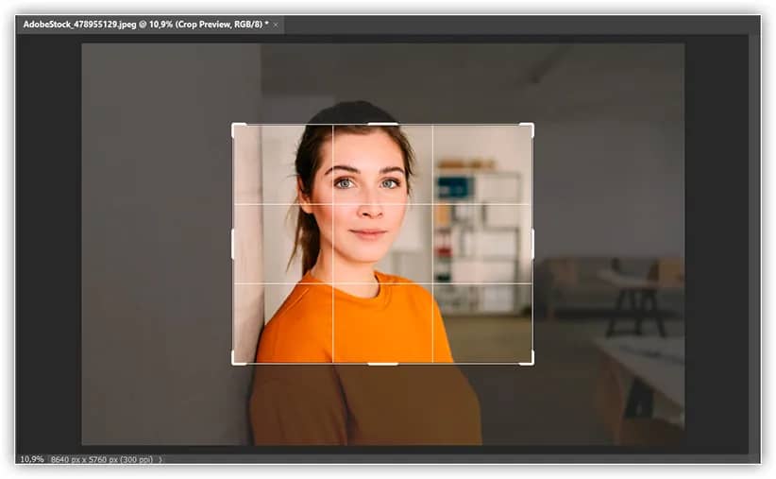Viewport: 776px width, 479px height.
Task: Close the AdobeStock_478955129.jpeg document tab
Action: 276,25
